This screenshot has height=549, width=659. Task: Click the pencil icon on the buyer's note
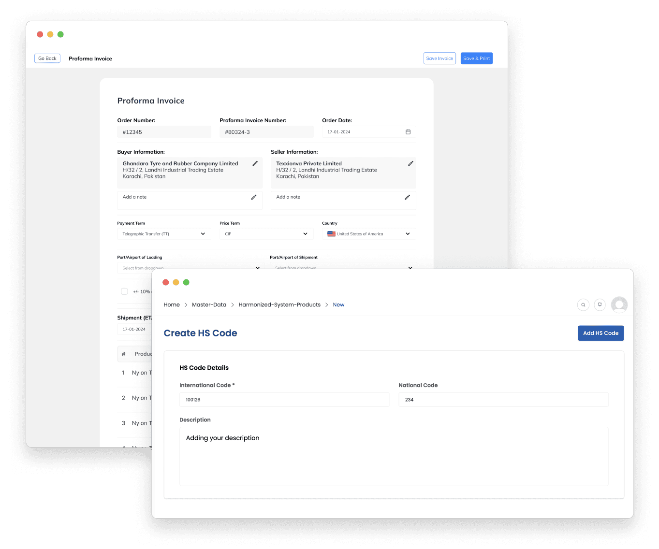tap(253, 197)
